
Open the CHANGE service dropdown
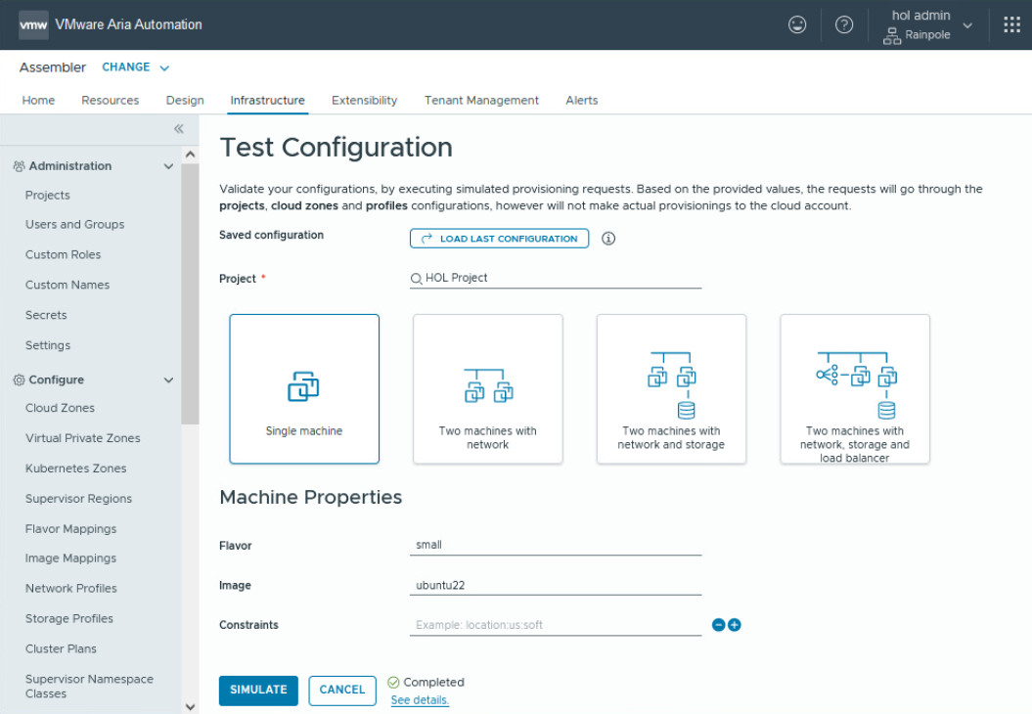click(136, 67)
